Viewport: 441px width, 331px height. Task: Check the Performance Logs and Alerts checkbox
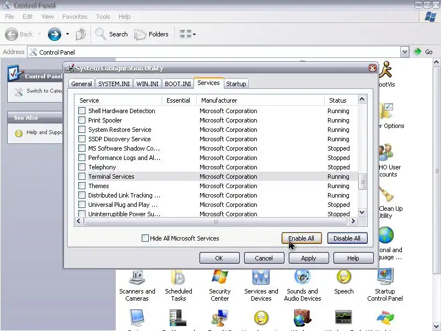(82, 158)
